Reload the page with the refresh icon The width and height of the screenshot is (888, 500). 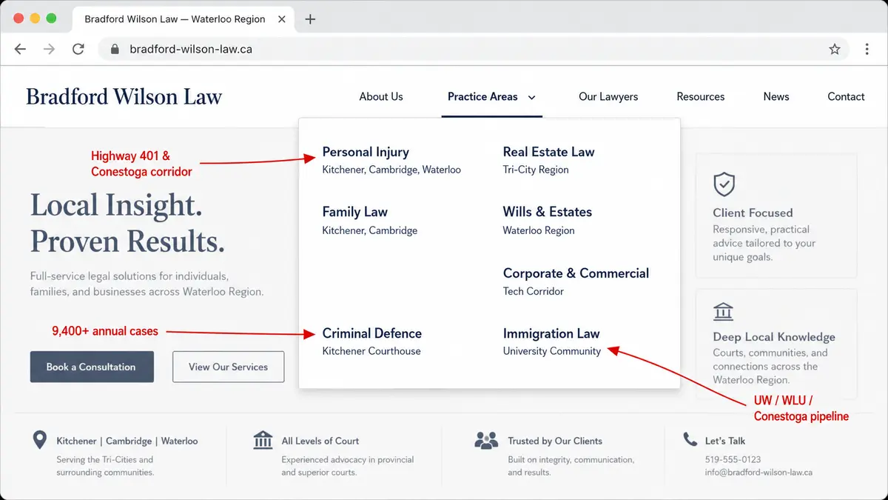[x=78, y=50]
